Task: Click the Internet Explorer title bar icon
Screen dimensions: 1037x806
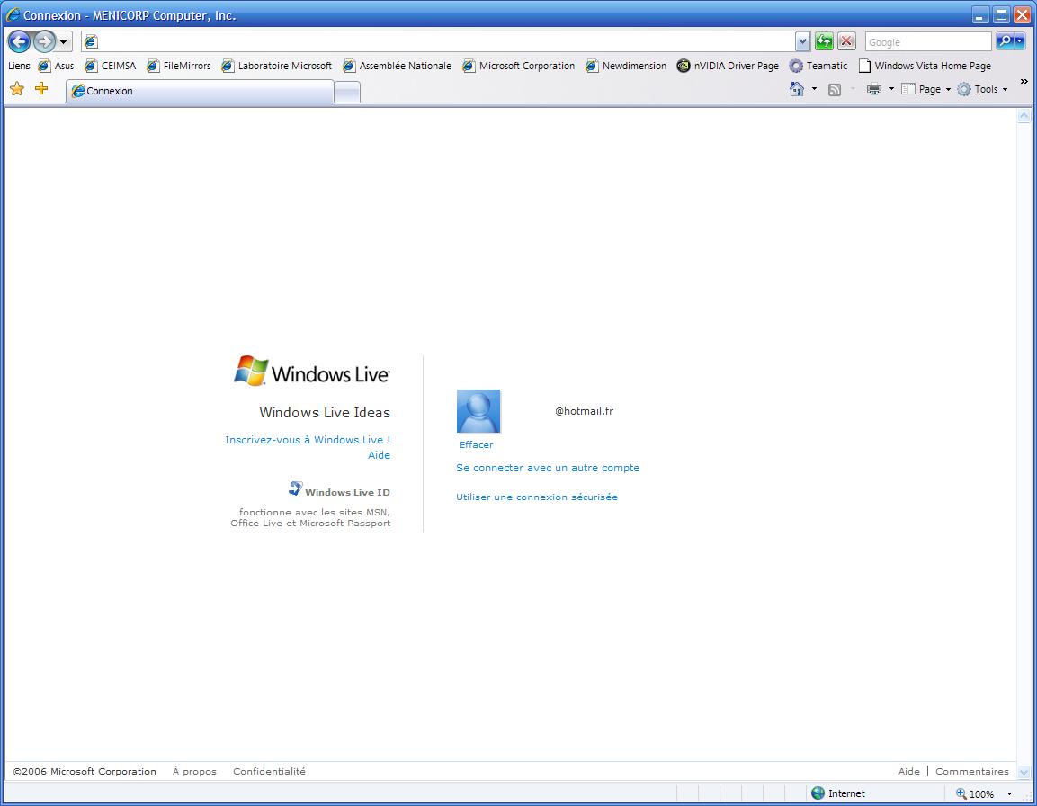Action: coord(13,14)
